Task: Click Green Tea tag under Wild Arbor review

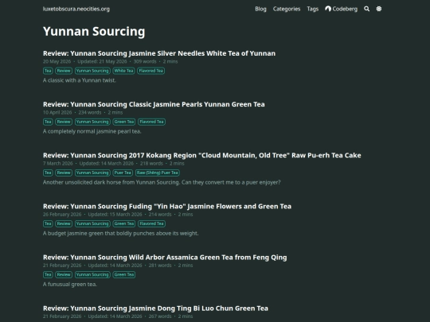Action: tap(124, 274)
